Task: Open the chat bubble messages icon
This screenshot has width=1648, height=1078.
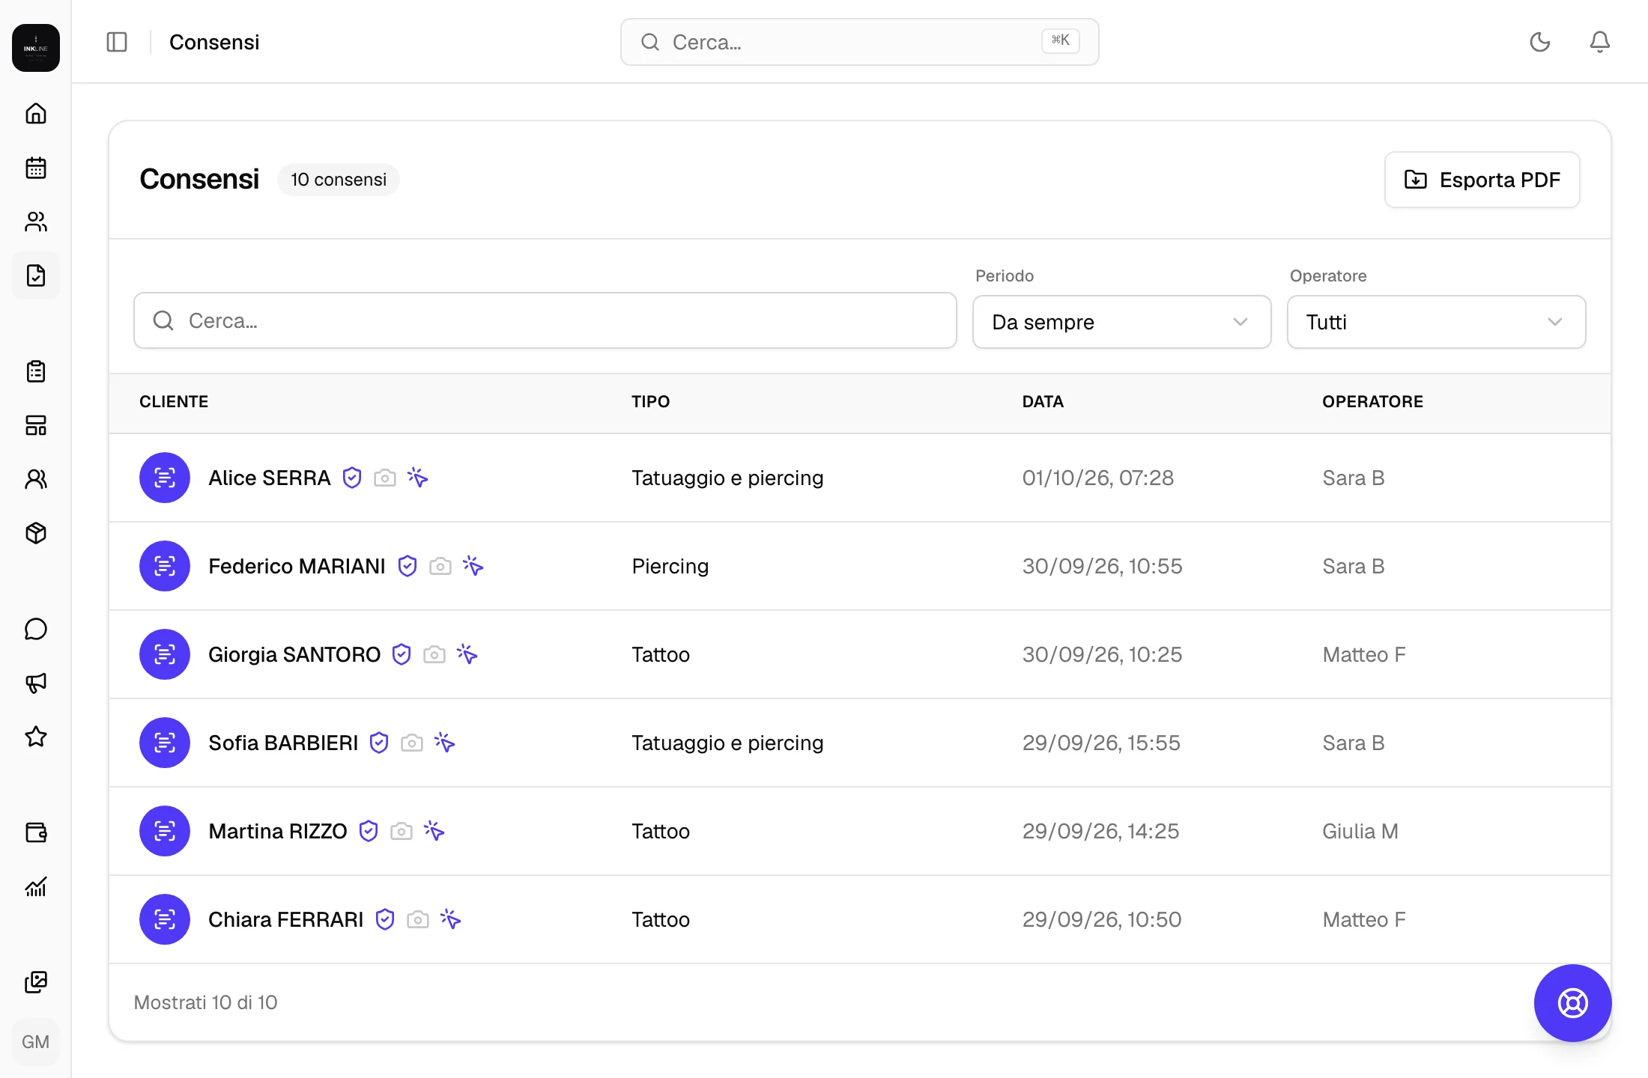Action: pyautogui.click(x=36, y=629)
